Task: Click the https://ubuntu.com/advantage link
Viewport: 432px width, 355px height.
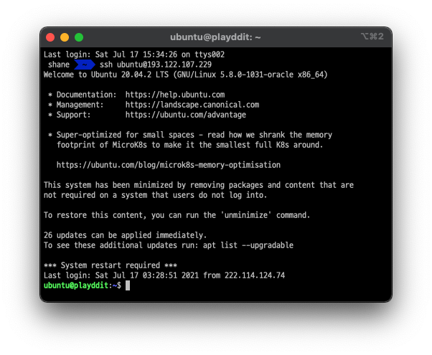Action: click(x=186, y=115)
